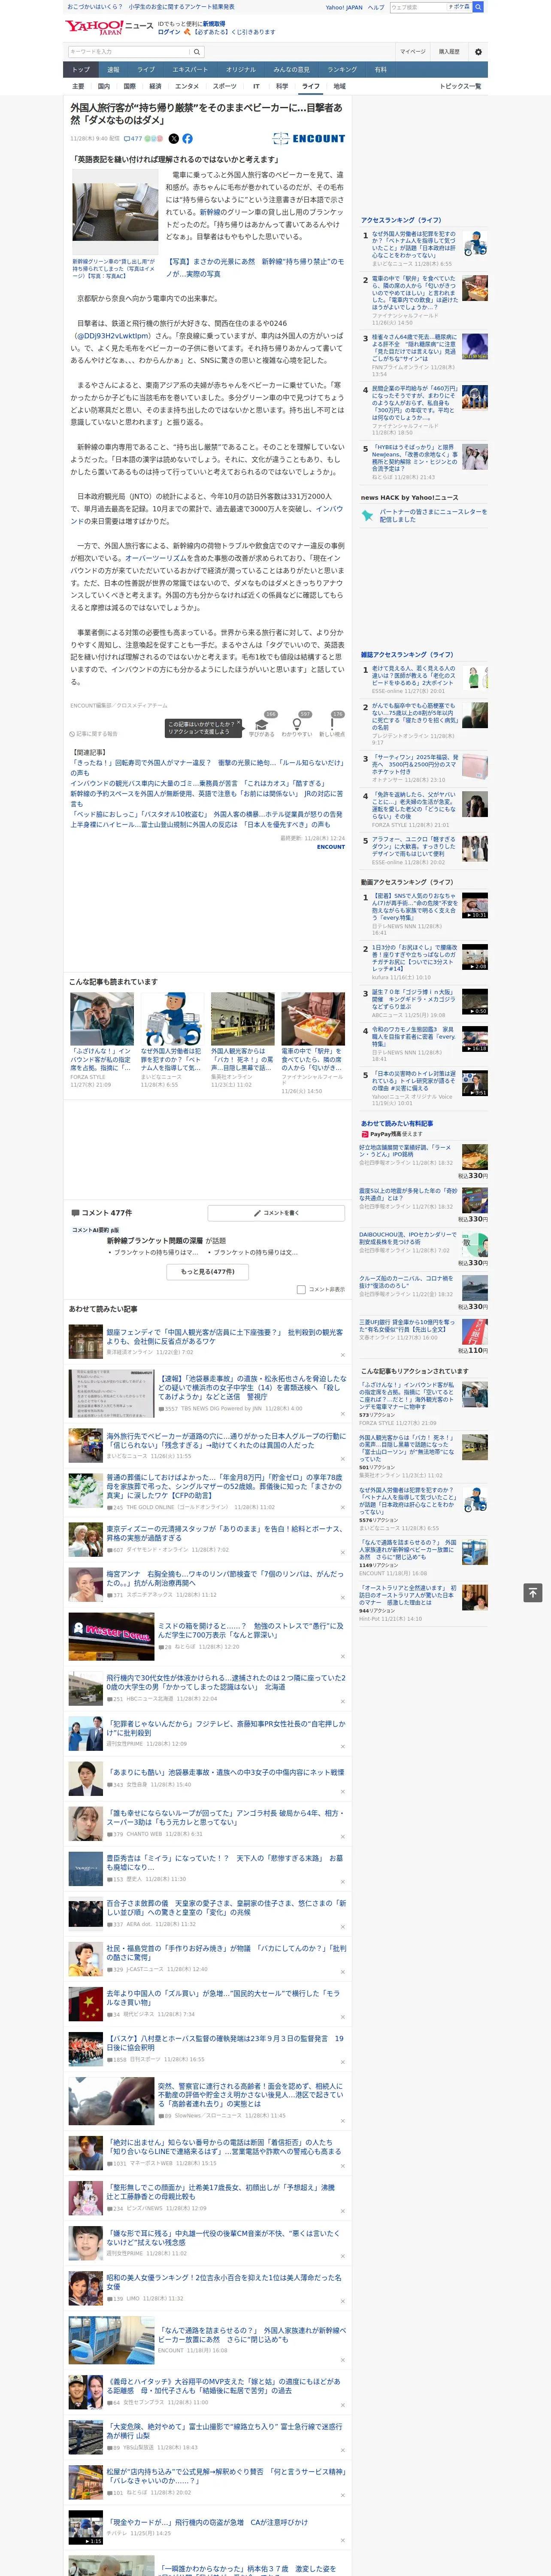
Task: Open the スポーツ category
Action: coord(225,86)
